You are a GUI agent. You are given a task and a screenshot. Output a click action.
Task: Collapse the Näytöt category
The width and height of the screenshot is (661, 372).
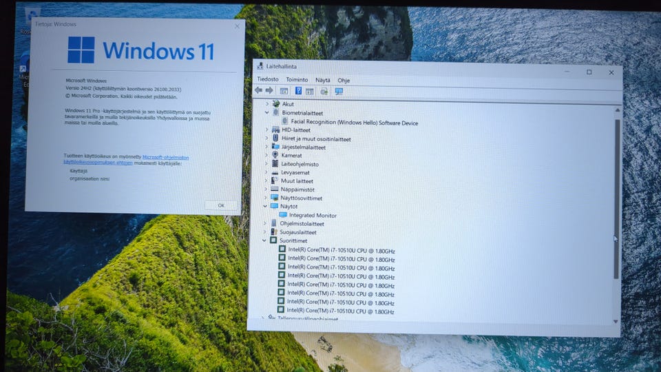pyautogui.click(x=265, y=206)
